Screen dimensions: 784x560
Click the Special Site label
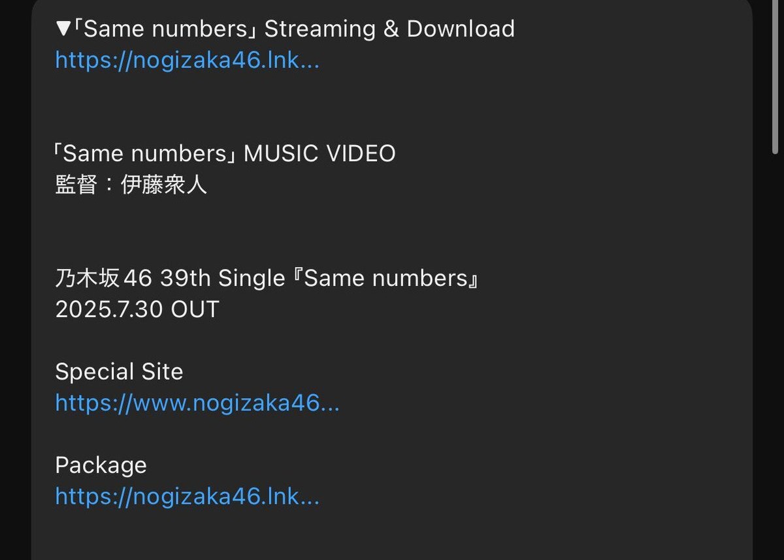click(x=119, y=371)
